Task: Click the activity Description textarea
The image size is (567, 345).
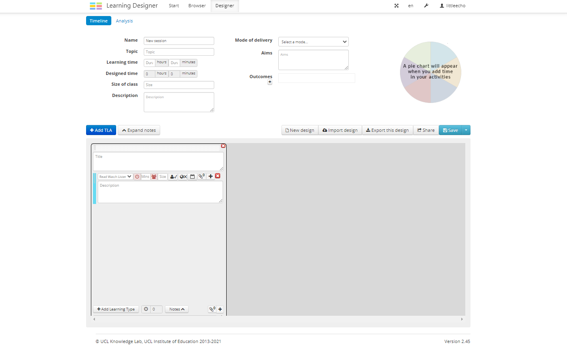Action: [161, 192]
